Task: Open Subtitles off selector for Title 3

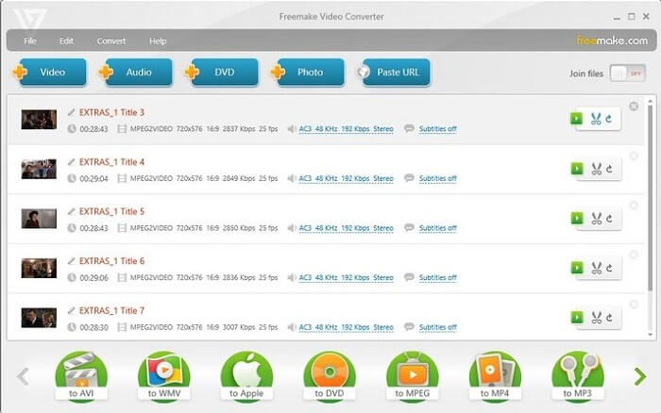Action: pos(437,129)
